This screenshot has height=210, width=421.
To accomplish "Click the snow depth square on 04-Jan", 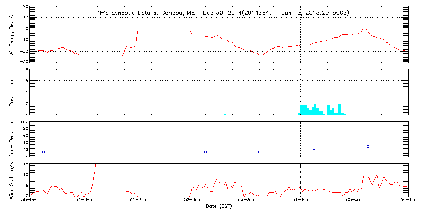I will click(x=314, y=148).
